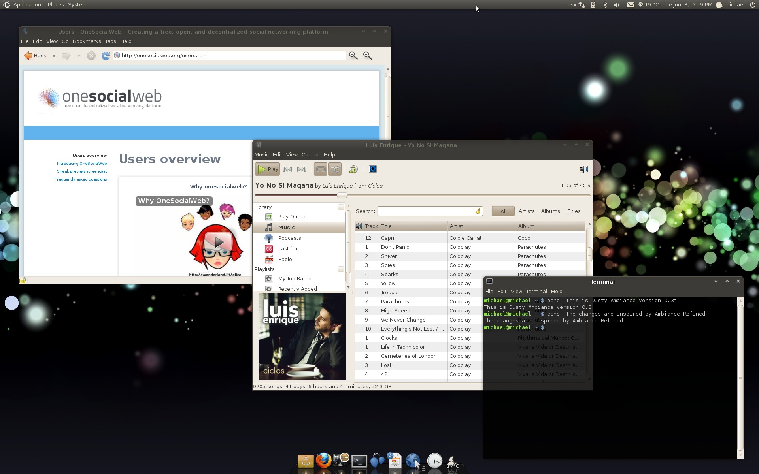This screenshot has height=474, width=759.
Task: Select the Titles search filter
Action: coord(574,211)
